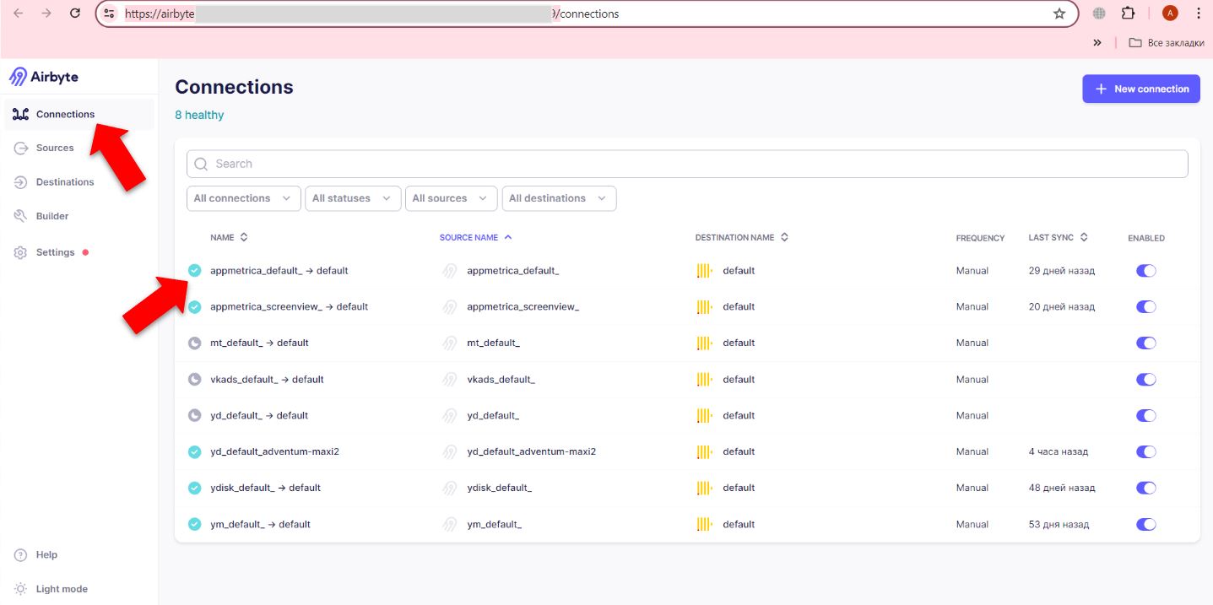Turn off the ym_default_ connection toggle
The width and height of the screenshot is (1213, 605).
1146,525
